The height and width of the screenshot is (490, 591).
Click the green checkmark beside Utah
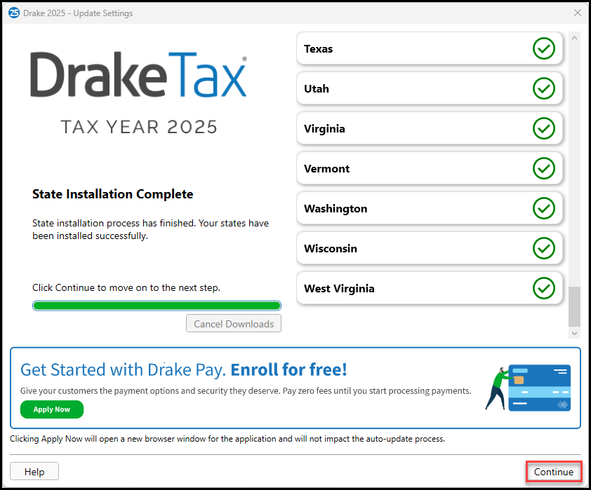pos(543,89)
